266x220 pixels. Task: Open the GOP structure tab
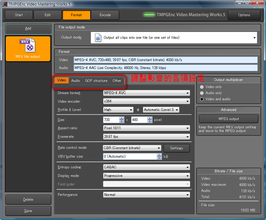click(96, 81)
